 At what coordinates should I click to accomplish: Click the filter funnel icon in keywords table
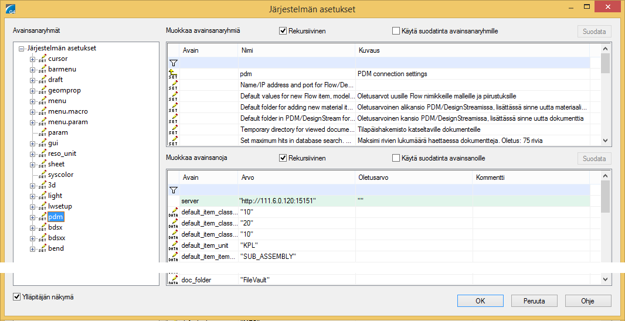pos(174,190)
